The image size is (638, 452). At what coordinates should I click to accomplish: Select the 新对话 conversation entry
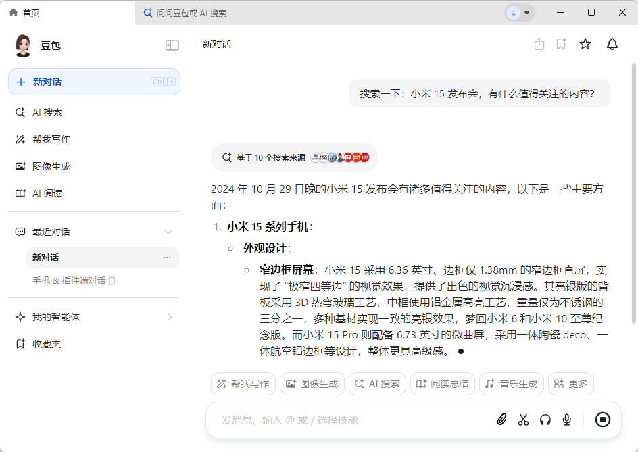pos(103,257)
